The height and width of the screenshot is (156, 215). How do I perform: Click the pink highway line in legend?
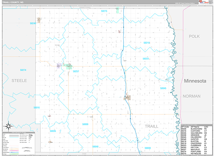point(14,151)
